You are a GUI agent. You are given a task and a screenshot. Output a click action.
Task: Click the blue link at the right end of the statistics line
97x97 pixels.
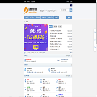click(x=71, y=53)
